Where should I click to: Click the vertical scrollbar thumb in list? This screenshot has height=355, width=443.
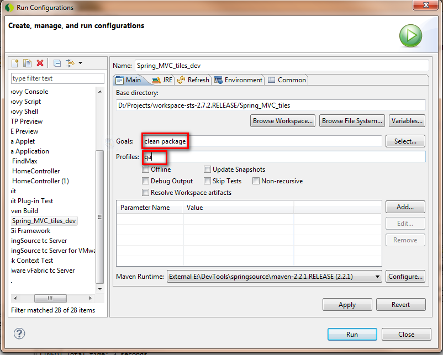click(100, 217)
